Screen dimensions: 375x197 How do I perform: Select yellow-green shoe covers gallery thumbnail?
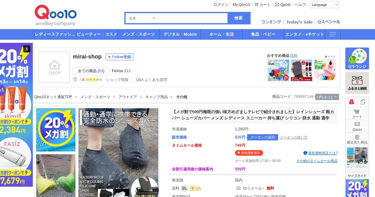point(56,175)
